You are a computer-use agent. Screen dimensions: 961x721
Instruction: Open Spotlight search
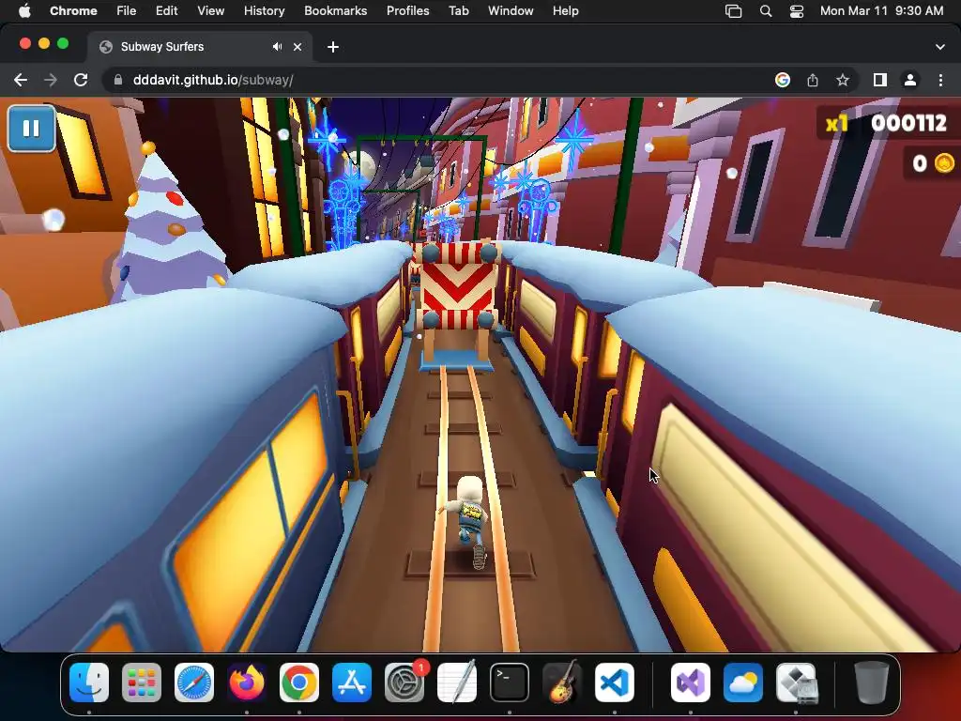[x=766, y=11]
